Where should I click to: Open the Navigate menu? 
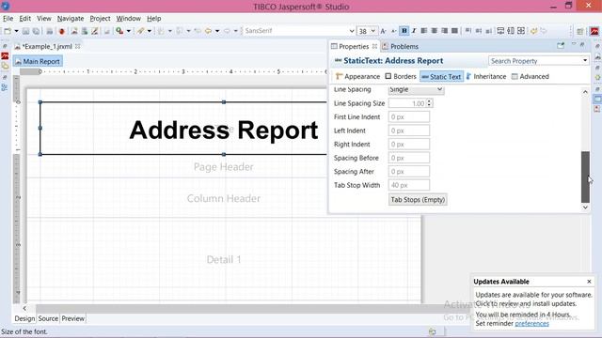click(71, 19)
